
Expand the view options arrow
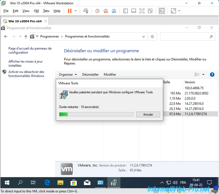pyautogui.click(x=203, y=75)
